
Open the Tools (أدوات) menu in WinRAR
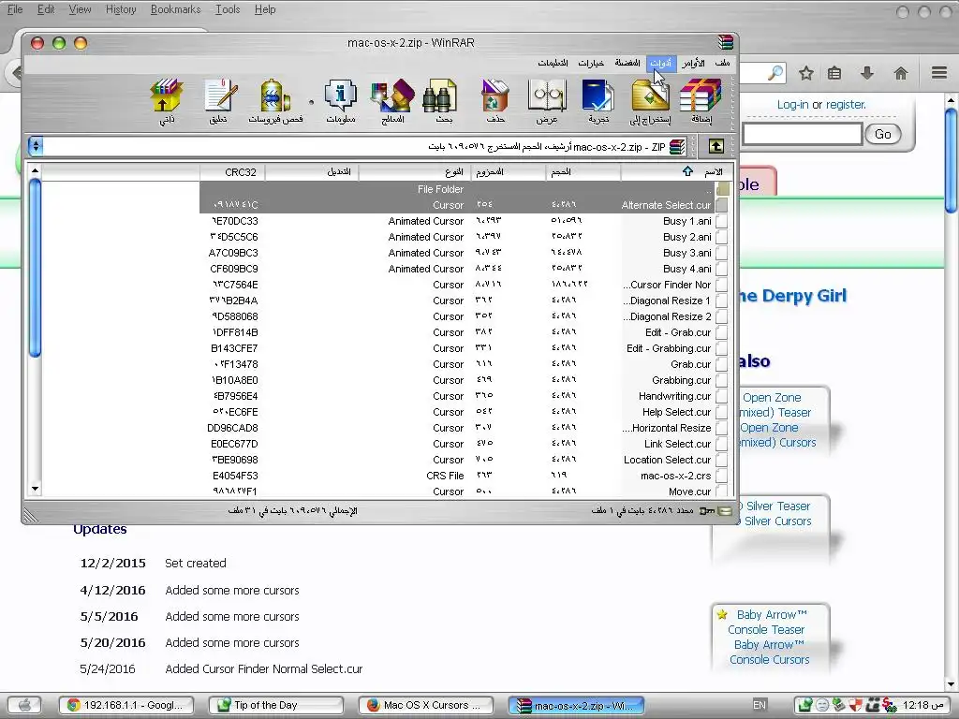coord(660,63)
